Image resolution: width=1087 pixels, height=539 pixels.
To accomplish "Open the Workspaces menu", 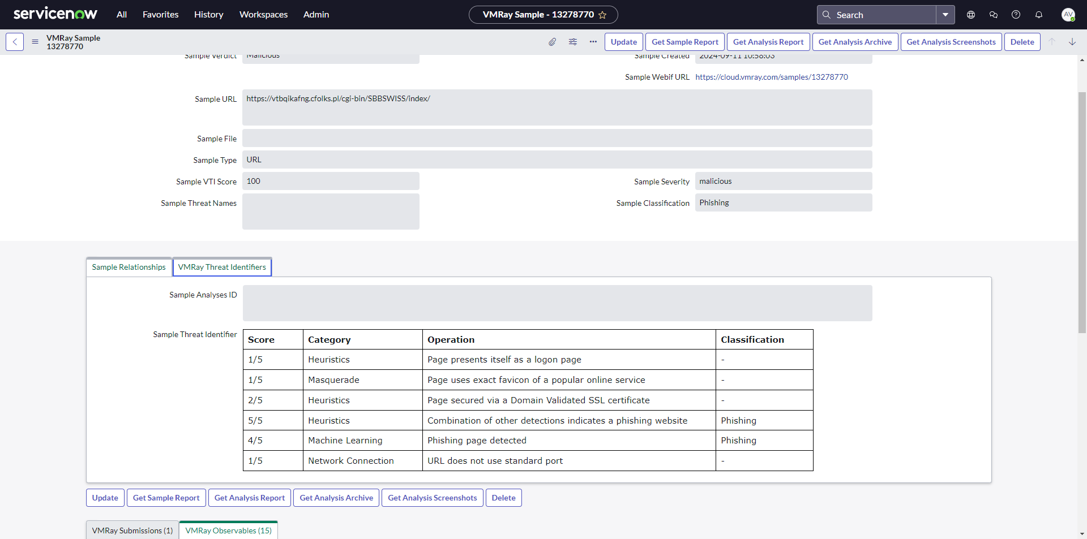I will click(x=264, y=15).
